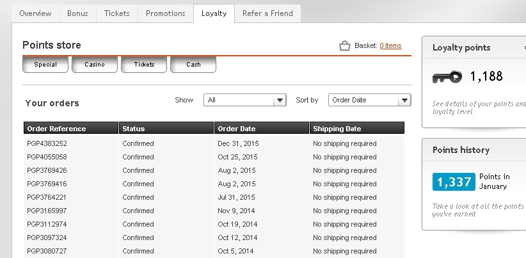Switch to Refer a Friend tab
Screen dimensions: 526x258
click(267, 13)
